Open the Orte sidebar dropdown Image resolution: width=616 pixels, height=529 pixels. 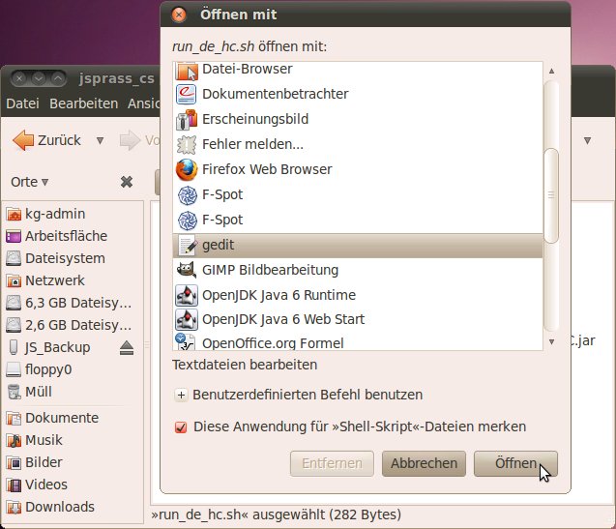click(x=30, y=182)
